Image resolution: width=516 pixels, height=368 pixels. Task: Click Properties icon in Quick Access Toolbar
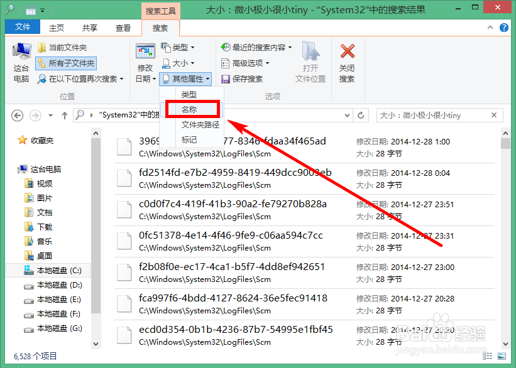tap(31, 11)
